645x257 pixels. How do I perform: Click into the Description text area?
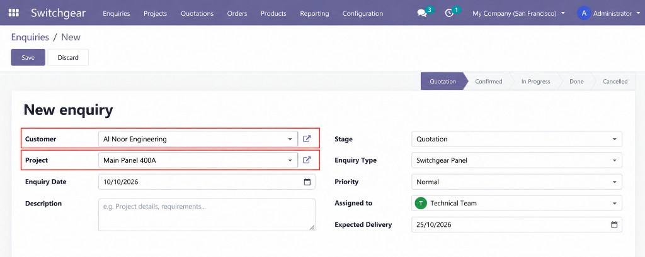click(207, 215)
